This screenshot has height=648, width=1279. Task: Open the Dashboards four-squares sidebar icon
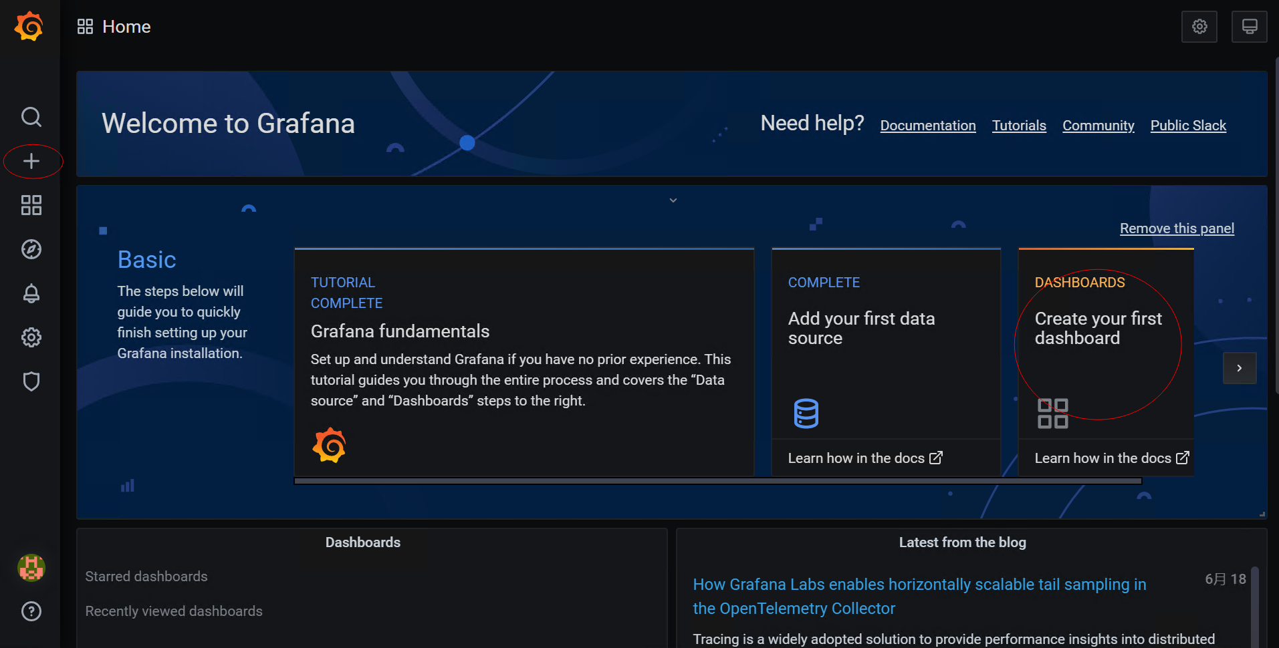pos(31,205)
